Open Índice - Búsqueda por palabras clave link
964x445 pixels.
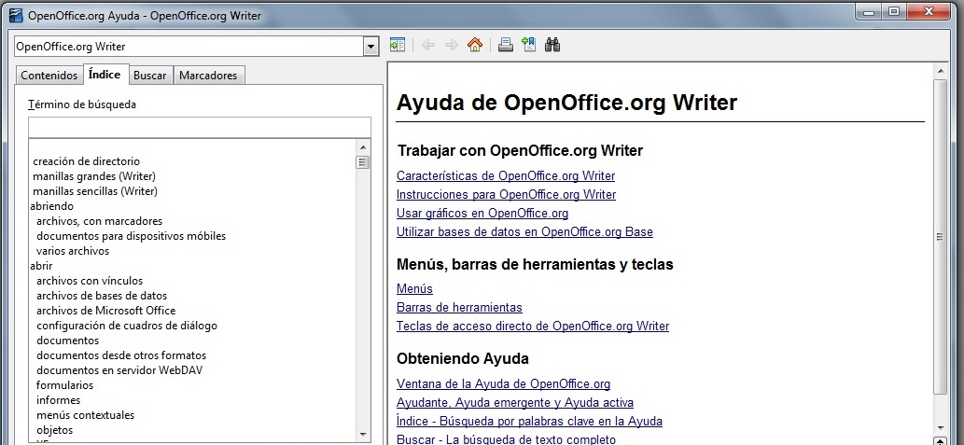tap(529, 422)
